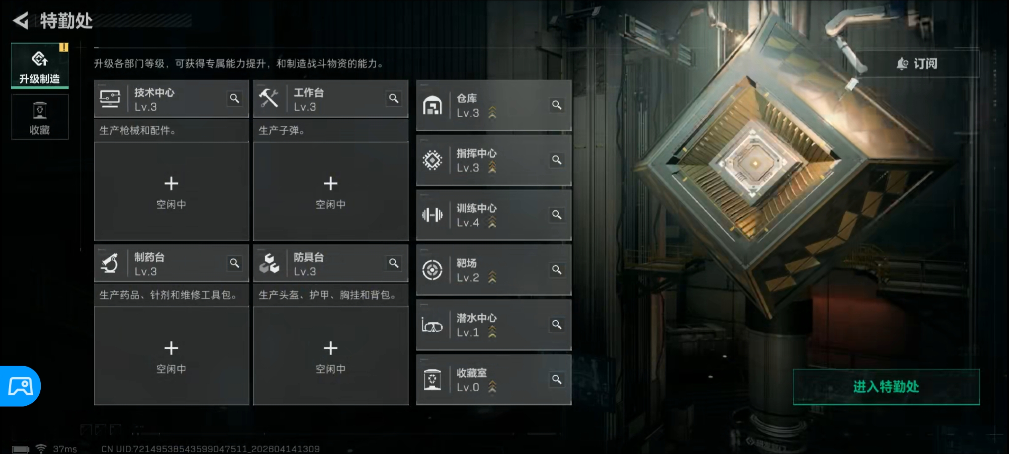Open the 制药台 magnifier icon
Image resolution: width=1009 pixels, height=454 pixels.
coord(235,263)
